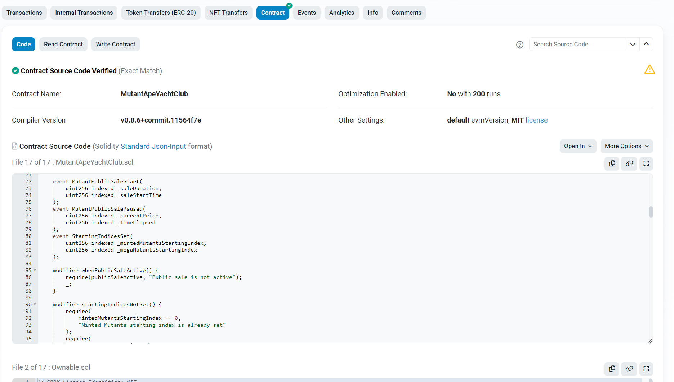Screen dimensions: 674x382
Task: Switch to the Transactions tab
Action: (x=24, y=13)
